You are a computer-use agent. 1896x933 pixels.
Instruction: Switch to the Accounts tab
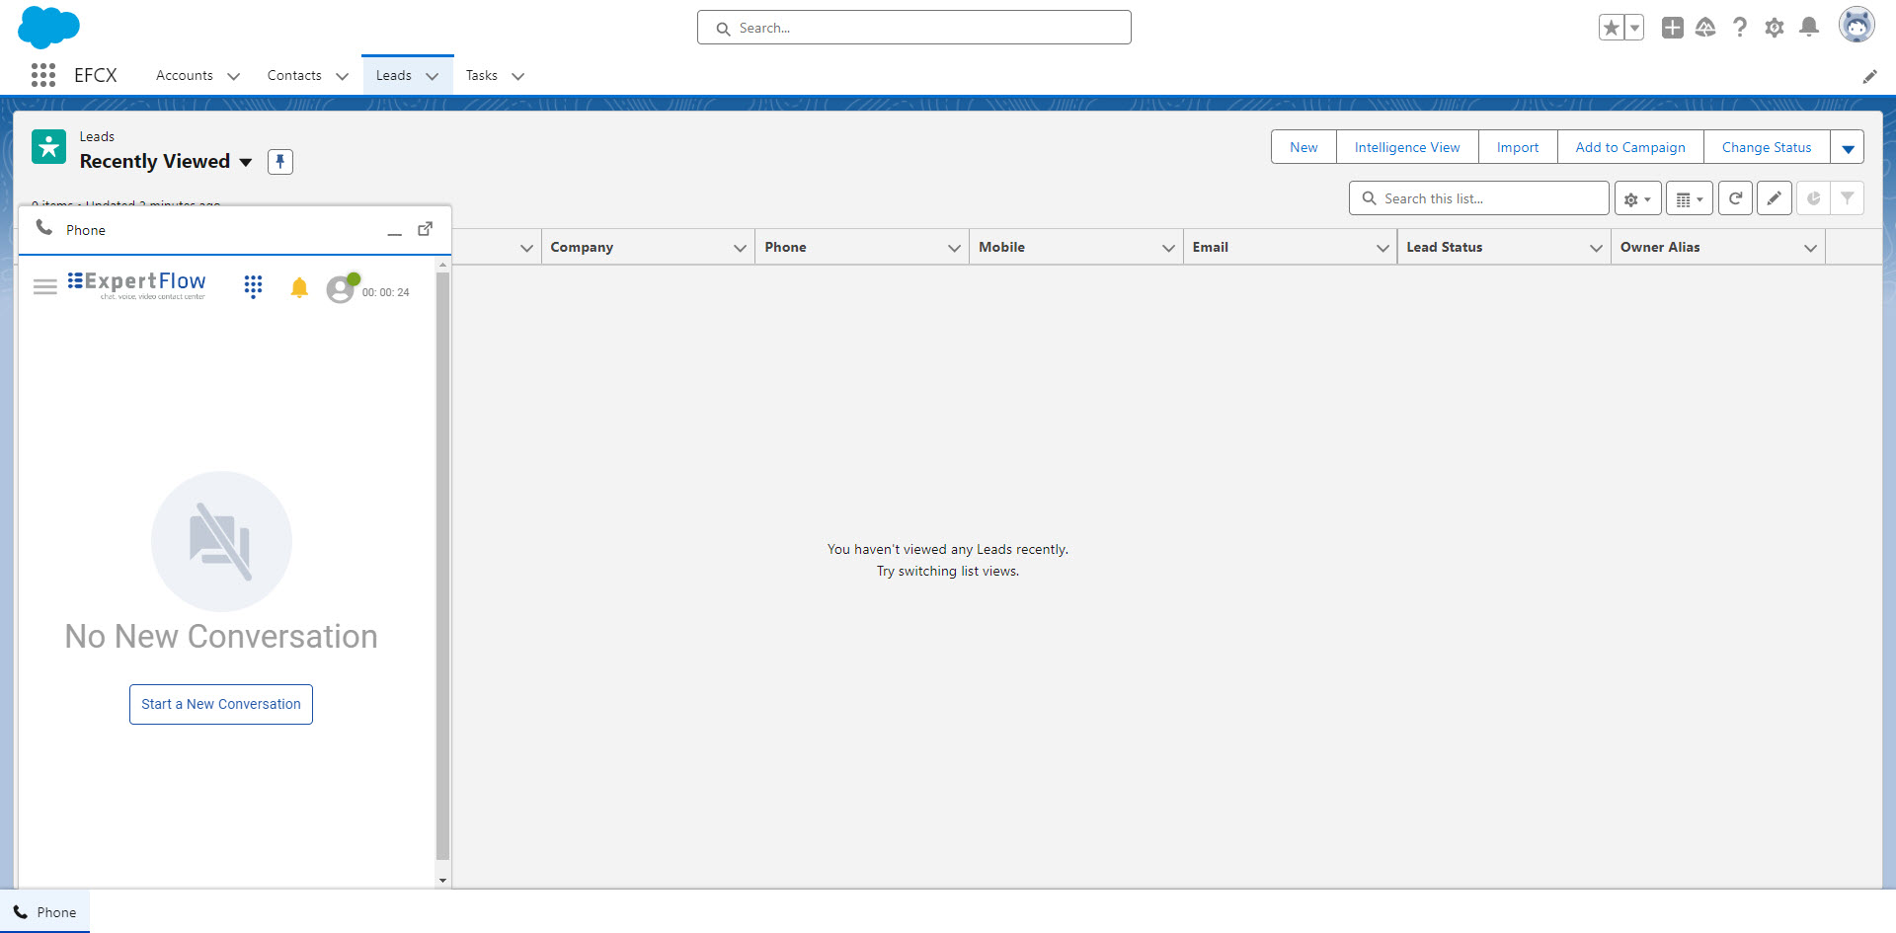[185, 75]
